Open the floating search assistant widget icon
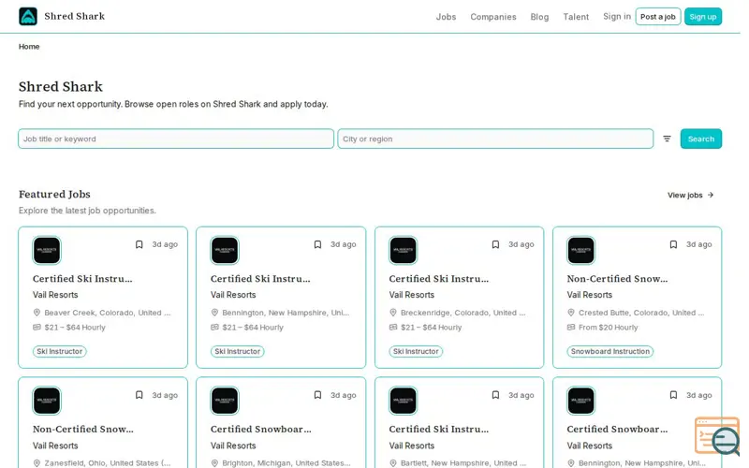Viewport: 749px width, 468px height. tap(716, 436)
